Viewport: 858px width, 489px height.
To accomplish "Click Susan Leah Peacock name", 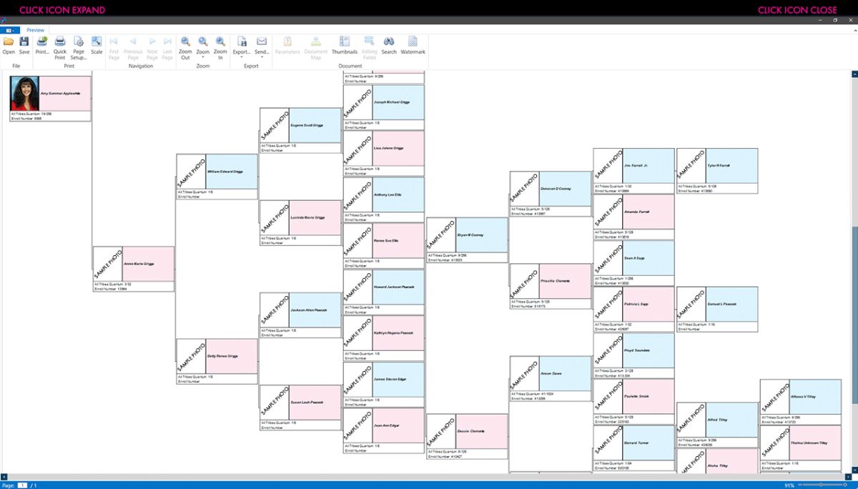I will 307,402.
